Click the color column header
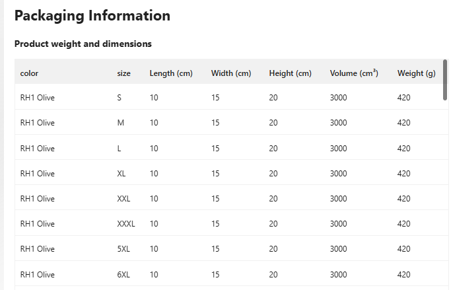Screen dimensions: 451x290 tap(29, 73)
